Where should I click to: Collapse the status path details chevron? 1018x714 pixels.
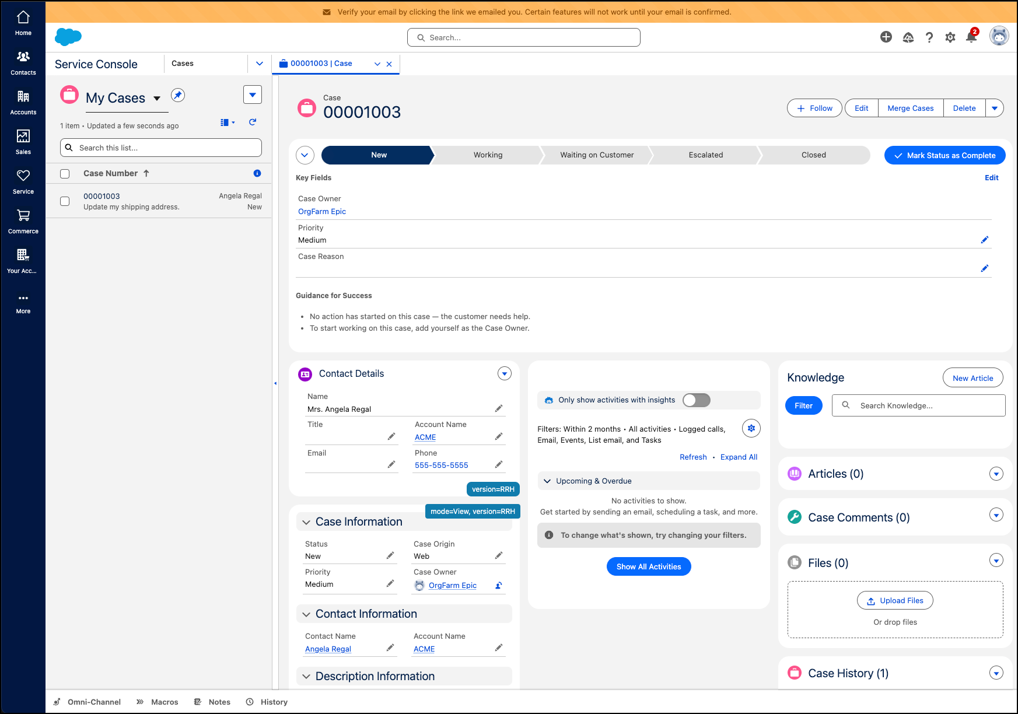305,155
